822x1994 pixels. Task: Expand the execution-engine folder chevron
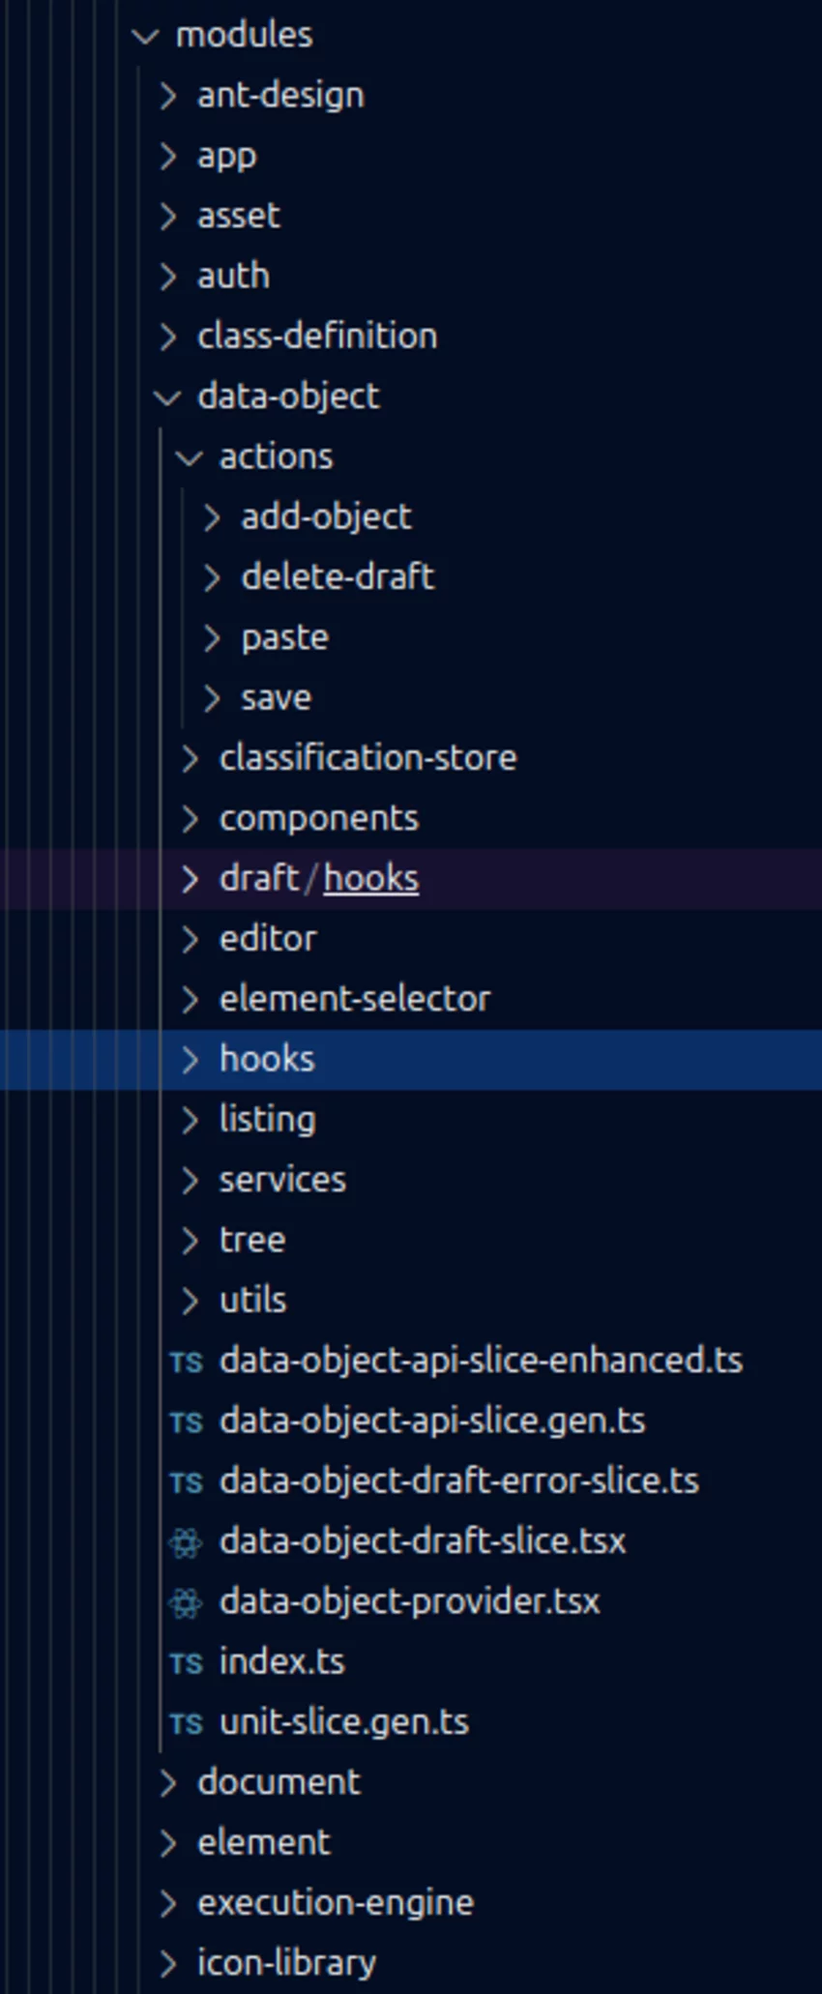tap(168, 1903)
